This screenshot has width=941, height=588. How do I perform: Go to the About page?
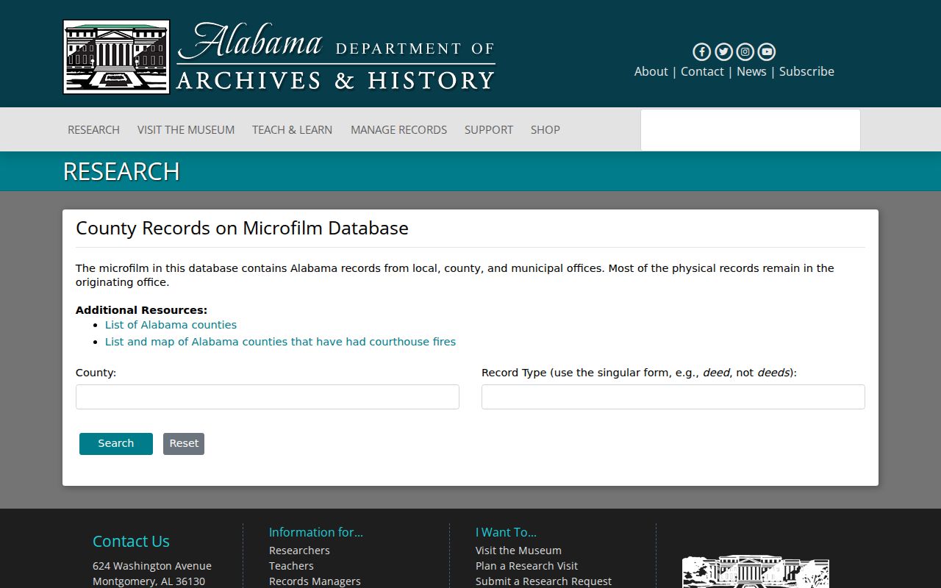click(651, 71)
